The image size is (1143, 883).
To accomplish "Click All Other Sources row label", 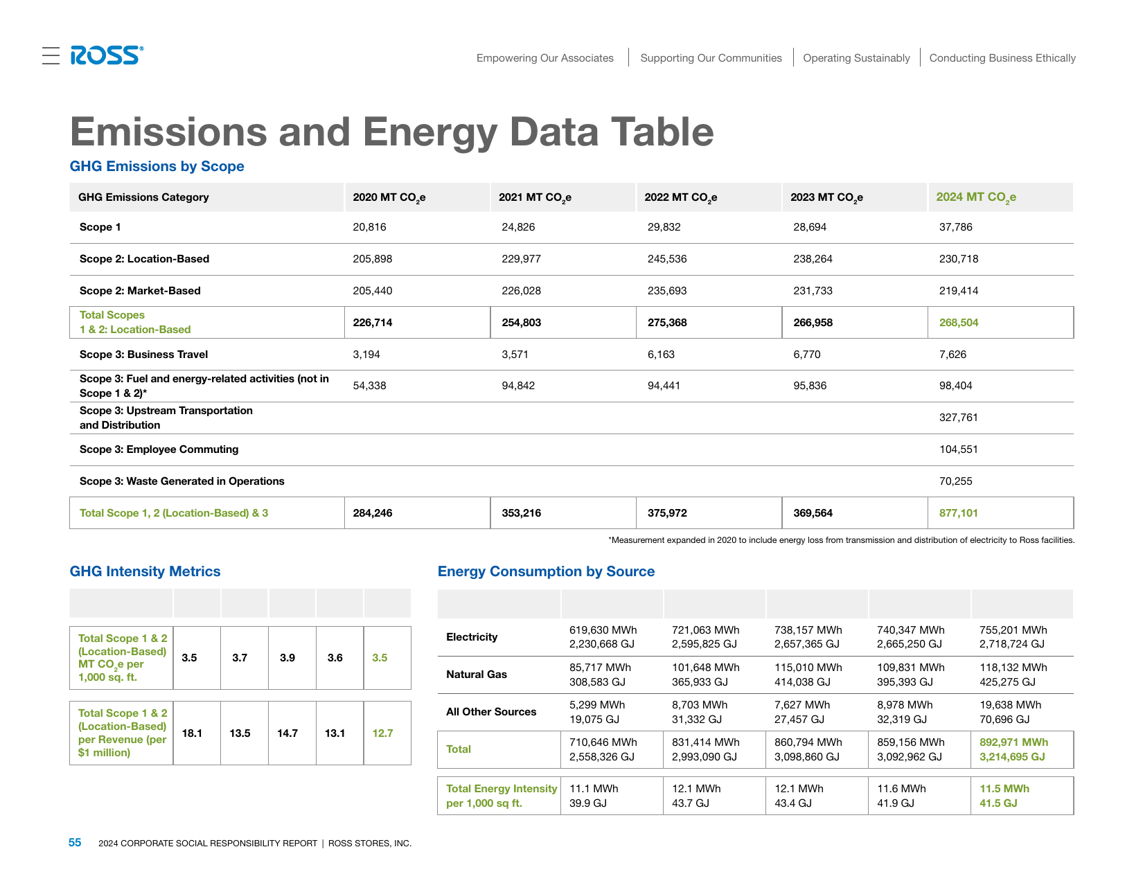I will coord(491,712).
